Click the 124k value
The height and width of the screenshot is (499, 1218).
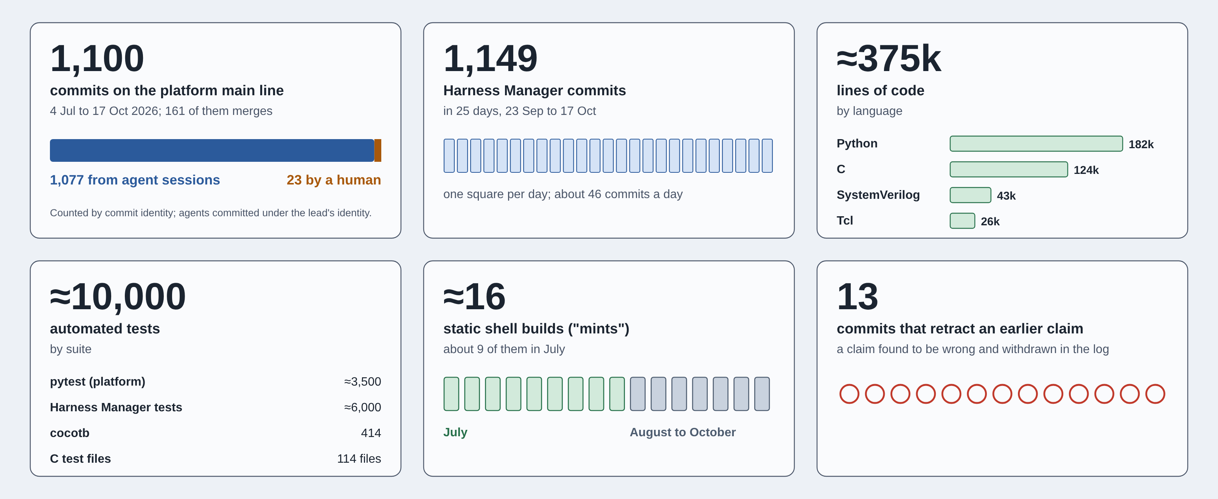pyautogui.click(x=1086, y=170)
